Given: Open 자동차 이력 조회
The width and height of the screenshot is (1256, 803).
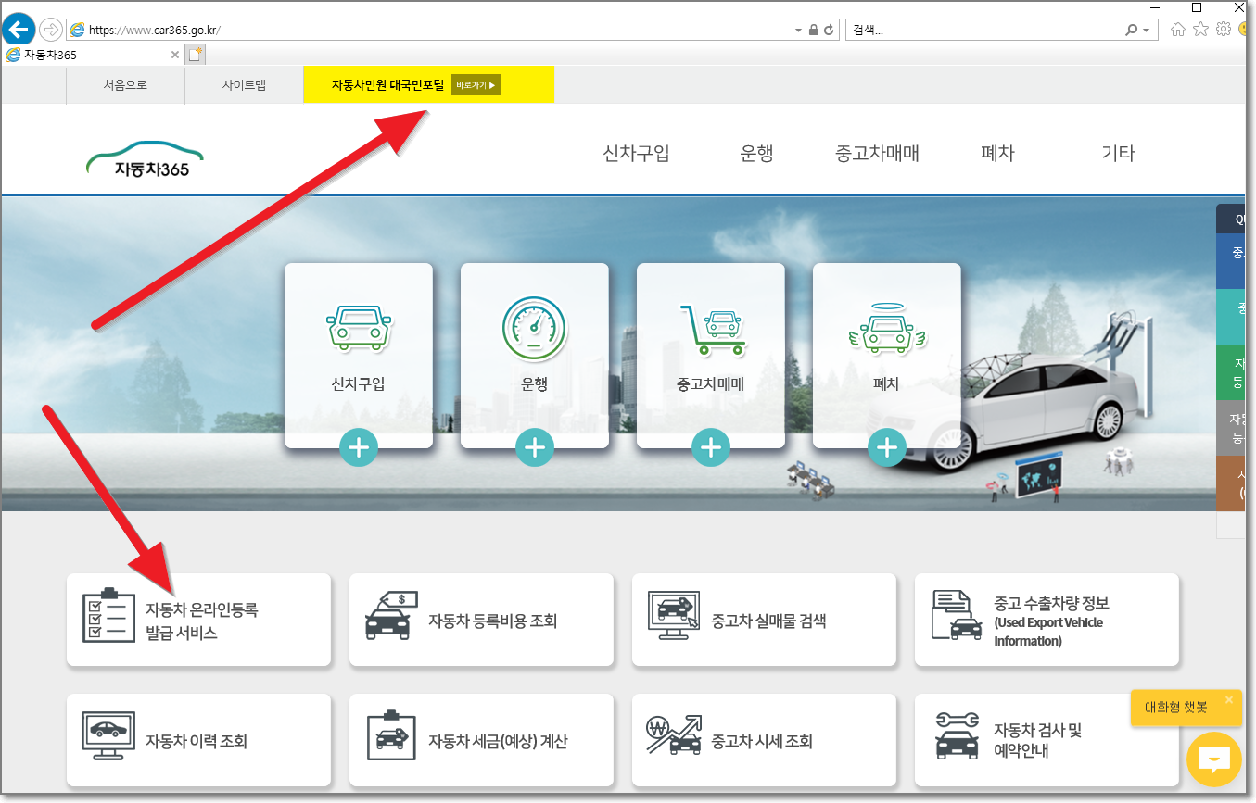Looking at the screenshot, I should 198,740.
